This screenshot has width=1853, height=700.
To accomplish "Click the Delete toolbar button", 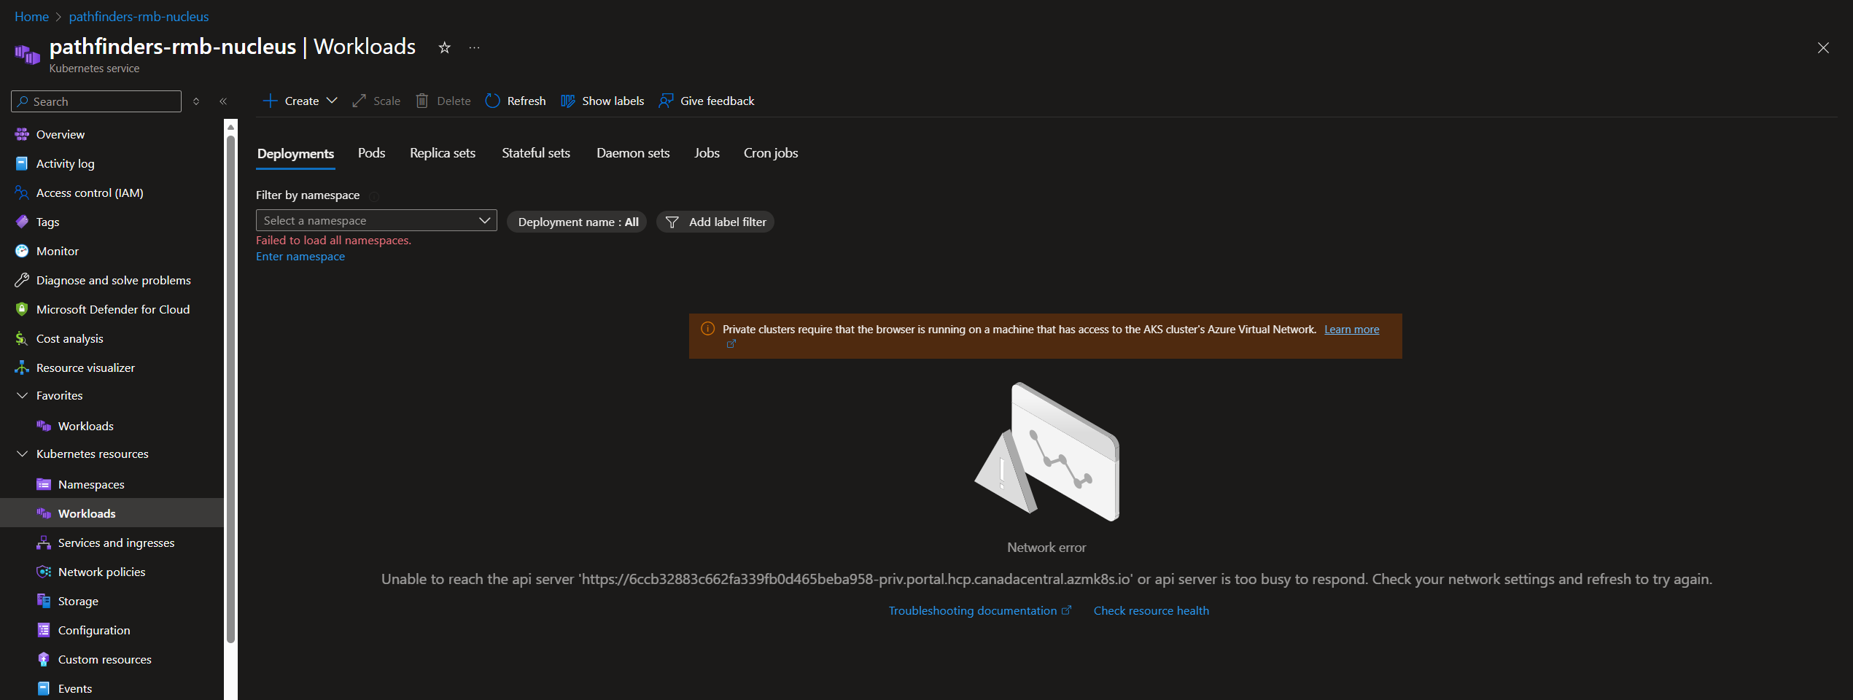I will [x=443, y=101].
